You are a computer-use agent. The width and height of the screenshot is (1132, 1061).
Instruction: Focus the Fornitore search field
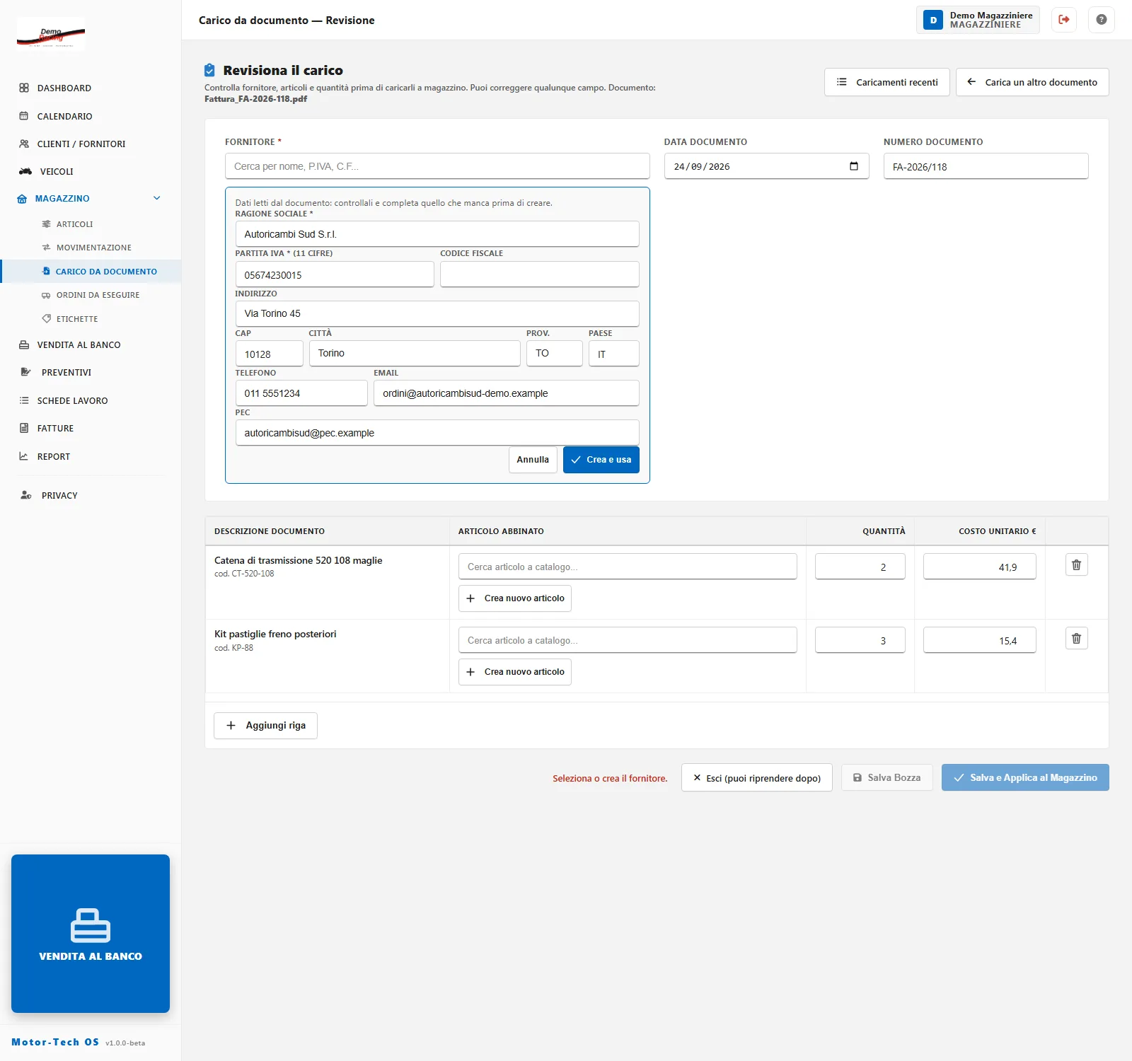[x=437, y=166]
